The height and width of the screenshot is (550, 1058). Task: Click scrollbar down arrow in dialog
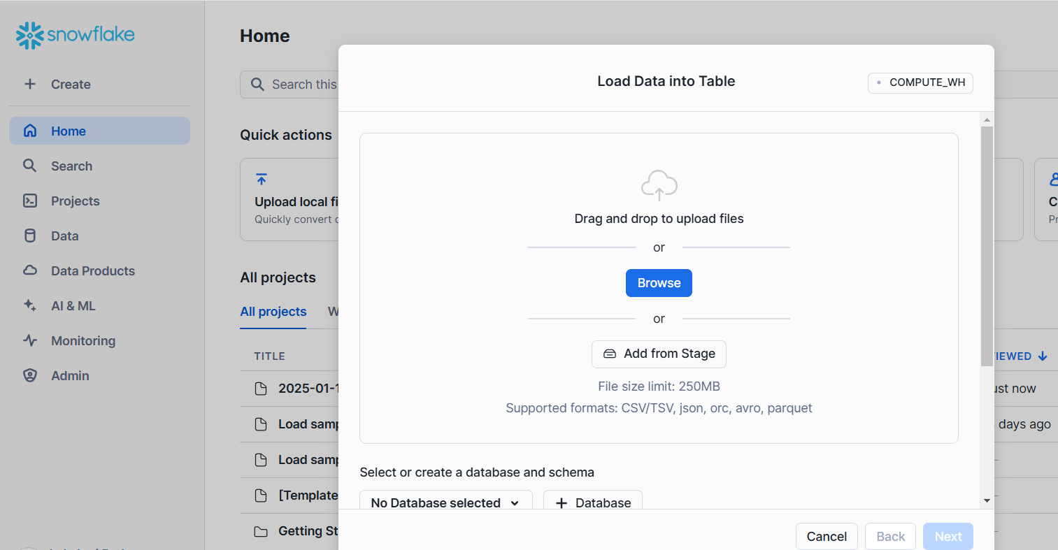click(987, 500)
